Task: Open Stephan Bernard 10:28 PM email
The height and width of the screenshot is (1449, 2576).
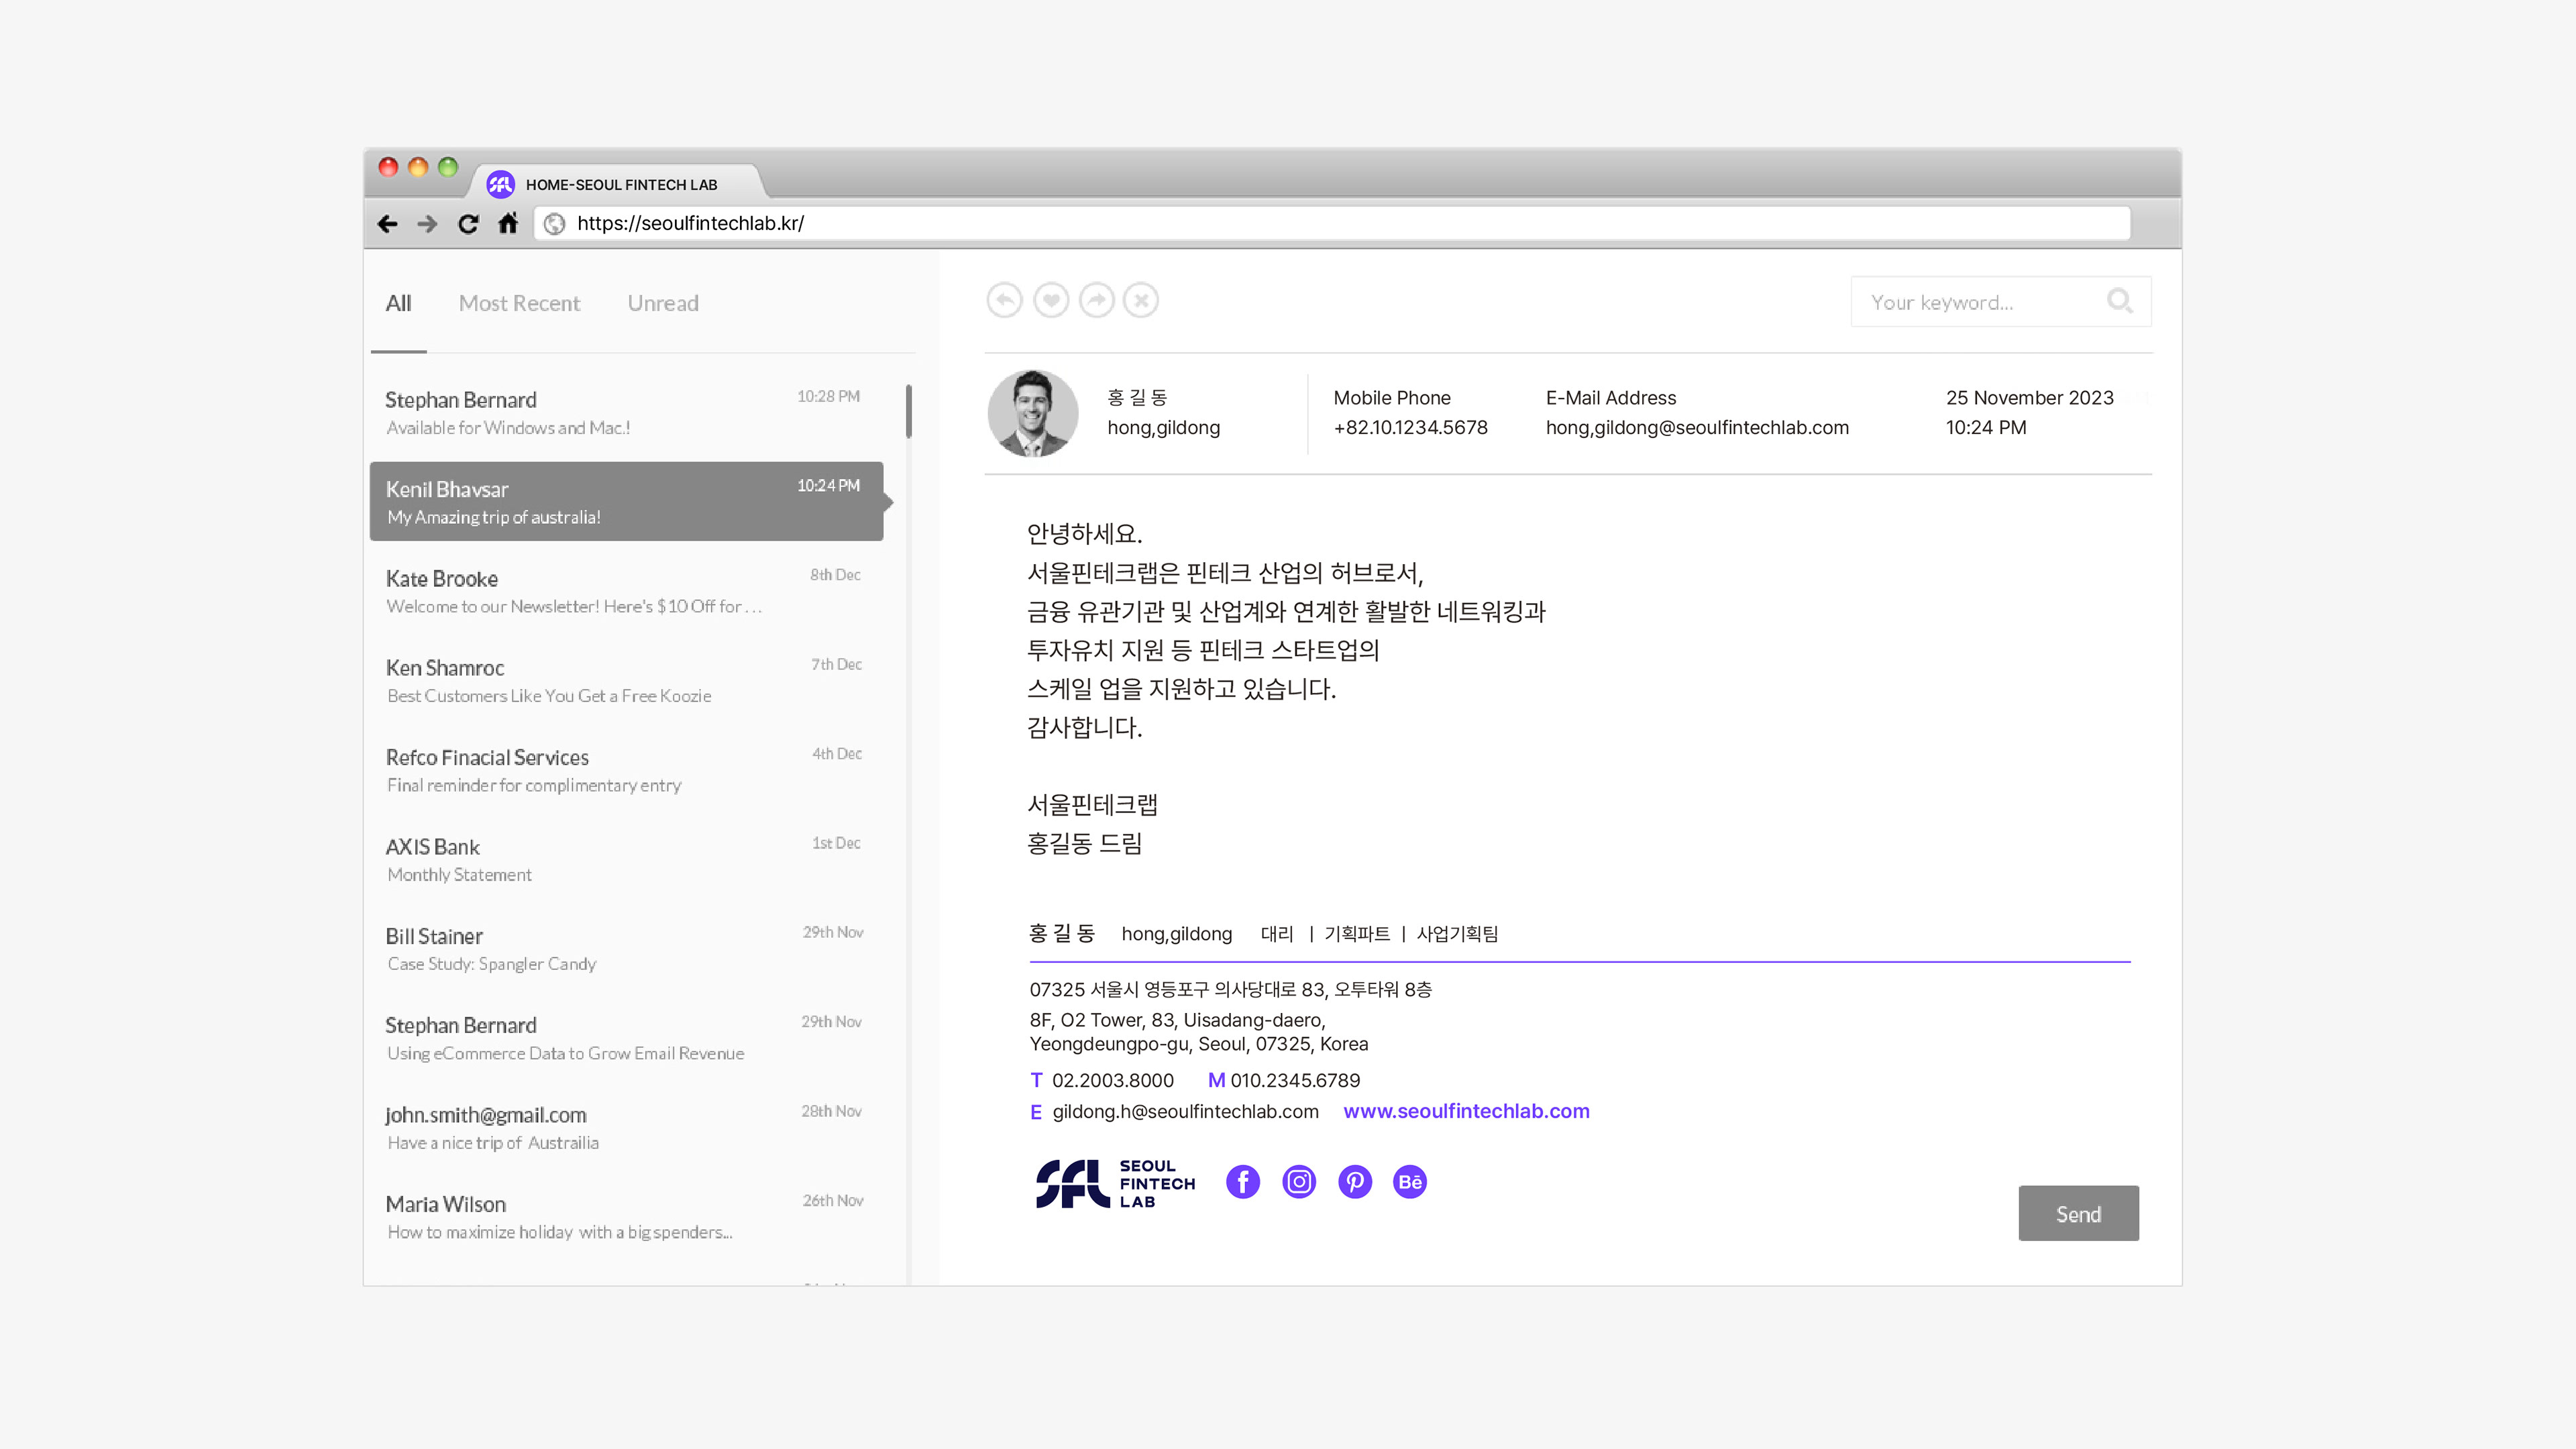Action: (626, 412)
